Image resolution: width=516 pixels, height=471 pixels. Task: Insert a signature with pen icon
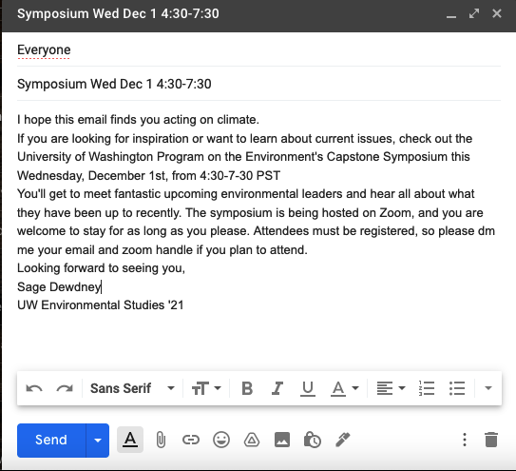(343, 440)
